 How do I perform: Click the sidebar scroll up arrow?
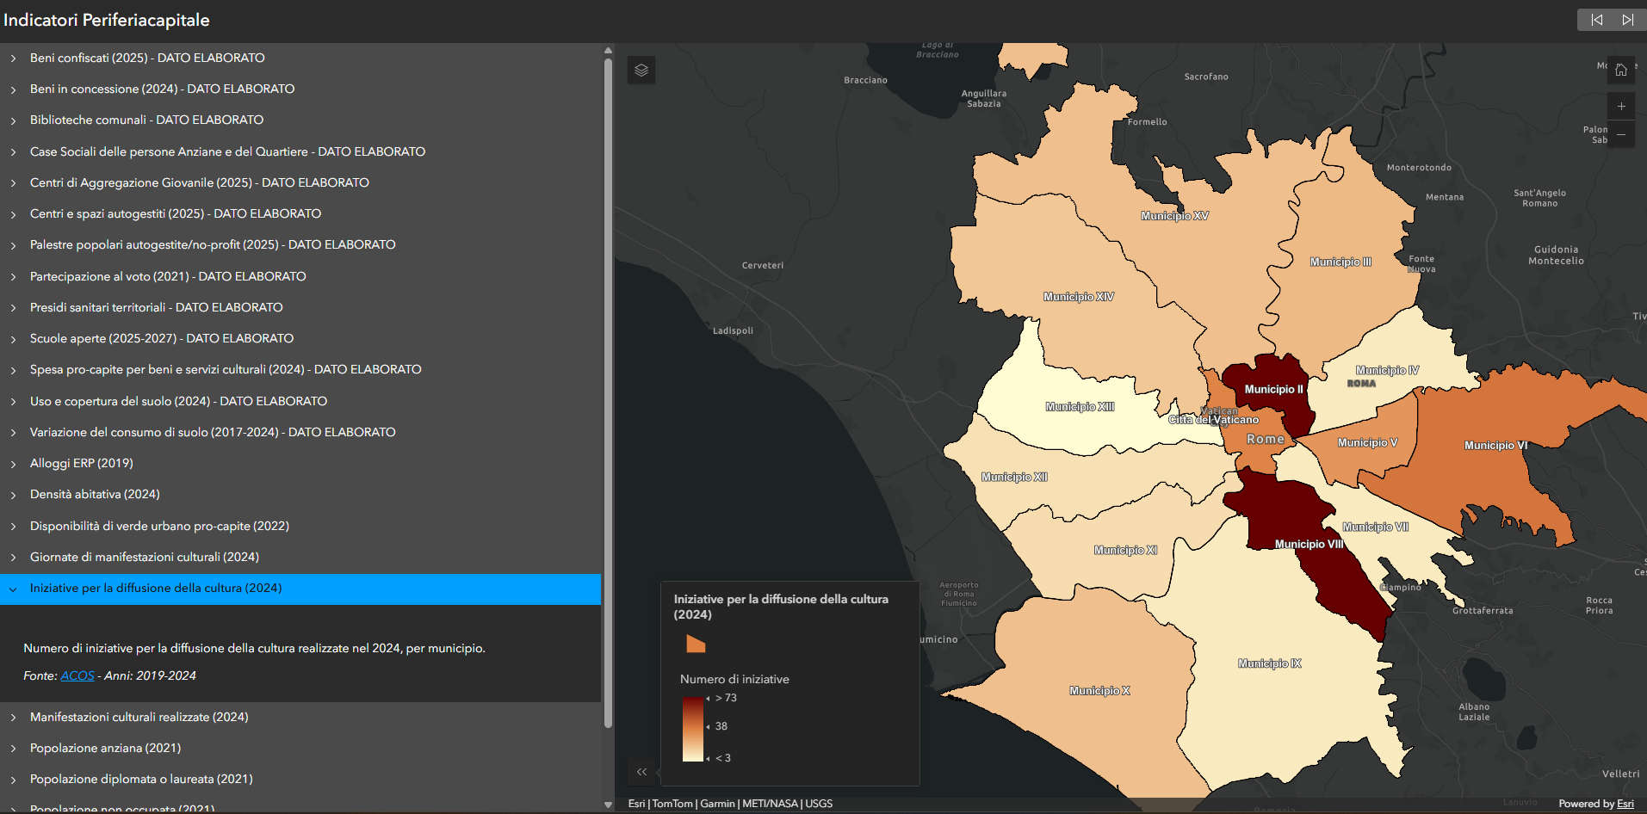608,50
